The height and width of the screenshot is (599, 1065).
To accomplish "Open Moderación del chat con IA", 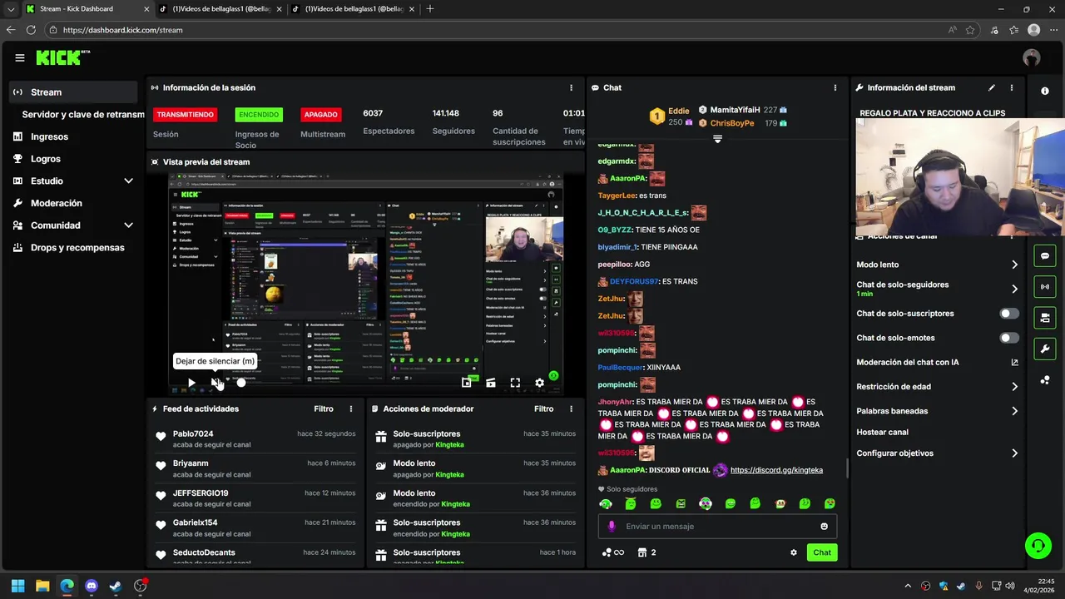I will coord(938,362).
